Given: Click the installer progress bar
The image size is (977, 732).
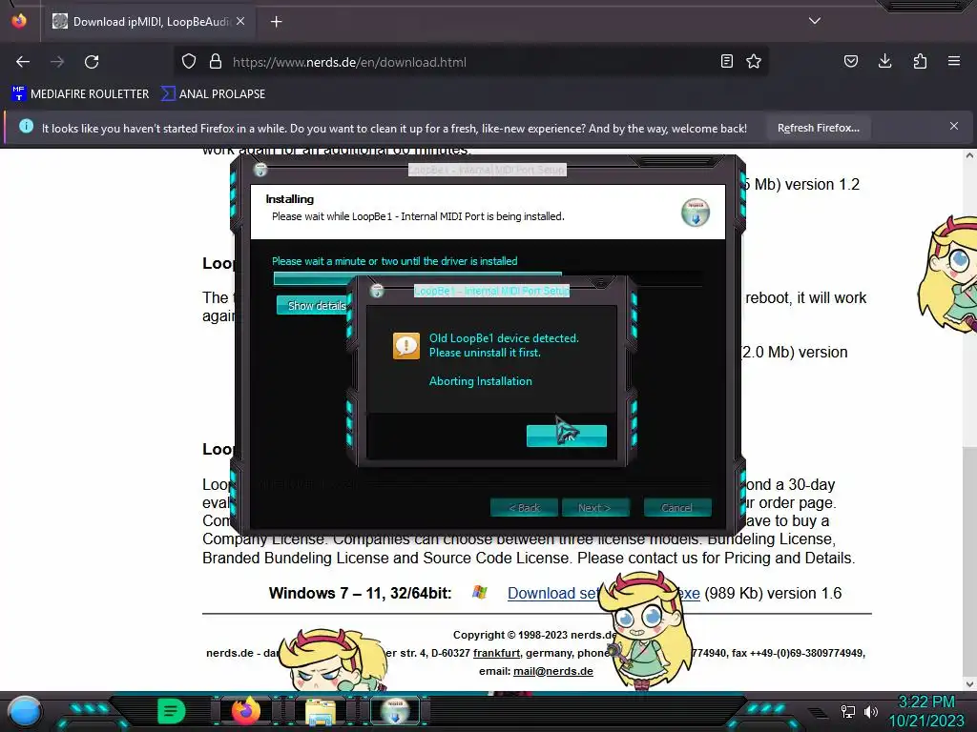Looking at the screenshot, I should (x=488, y=278).
